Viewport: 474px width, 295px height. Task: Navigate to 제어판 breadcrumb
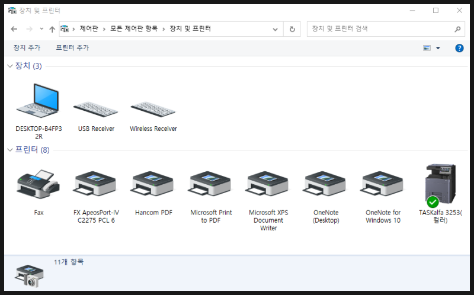tap(89, 28)
